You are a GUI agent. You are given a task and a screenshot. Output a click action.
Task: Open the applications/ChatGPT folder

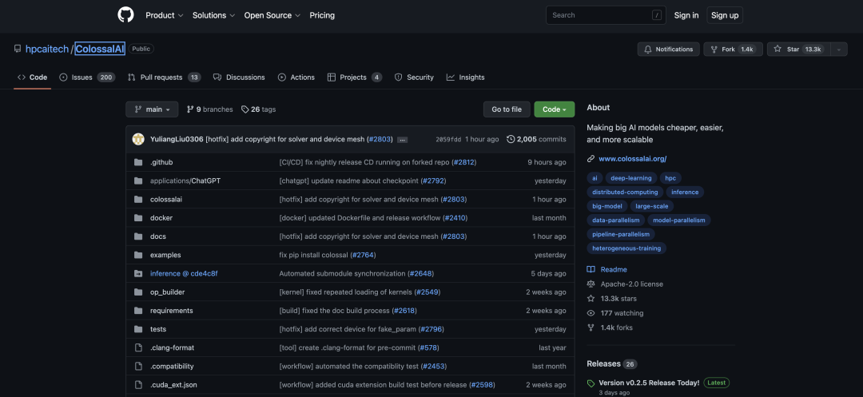tap(185, 181)
